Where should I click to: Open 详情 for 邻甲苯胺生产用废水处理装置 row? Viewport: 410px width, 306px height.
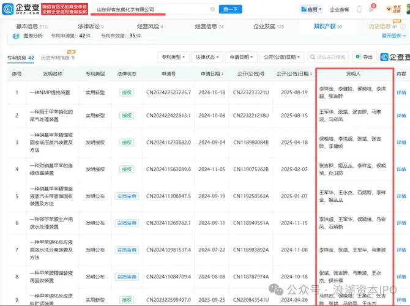(x=401, y=223)
